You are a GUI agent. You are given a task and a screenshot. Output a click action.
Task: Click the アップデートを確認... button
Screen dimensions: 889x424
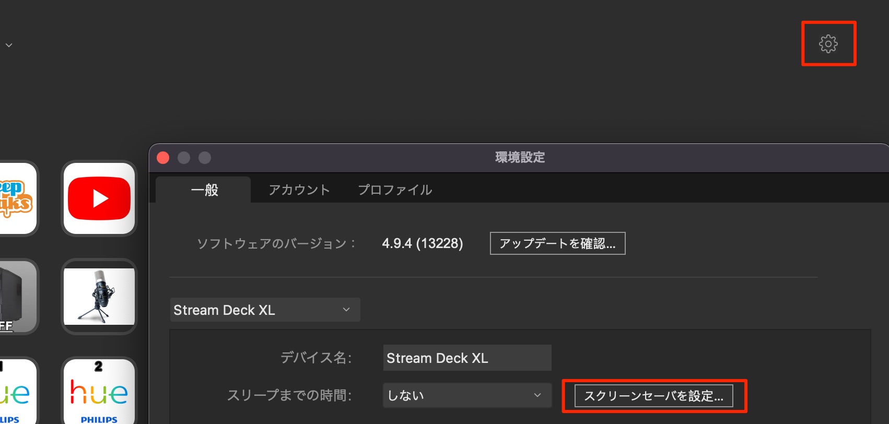pos(557,243)
